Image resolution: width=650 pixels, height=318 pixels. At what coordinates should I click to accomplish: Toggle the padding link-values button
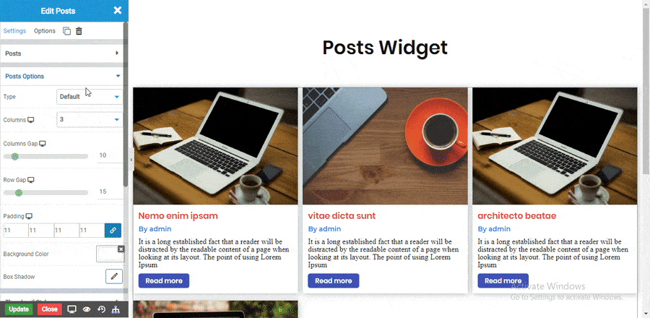(x=113, y=230)
